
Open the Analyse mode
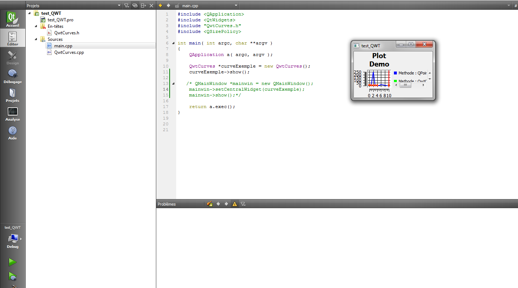(x=13, y=113)
